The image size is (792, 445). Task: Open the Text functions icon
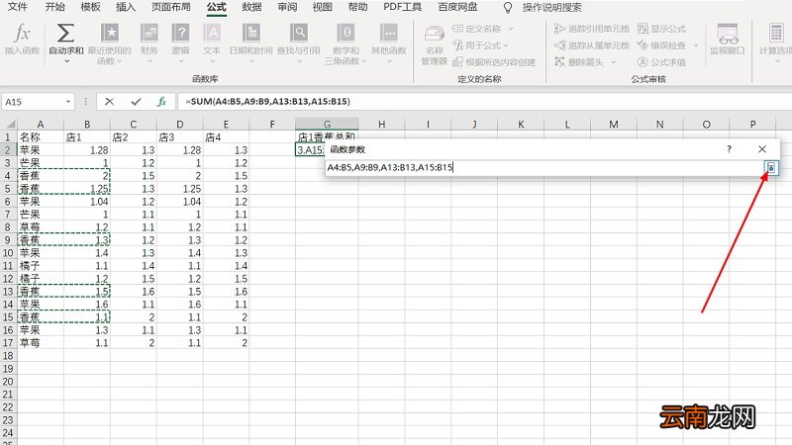point(212,33)
